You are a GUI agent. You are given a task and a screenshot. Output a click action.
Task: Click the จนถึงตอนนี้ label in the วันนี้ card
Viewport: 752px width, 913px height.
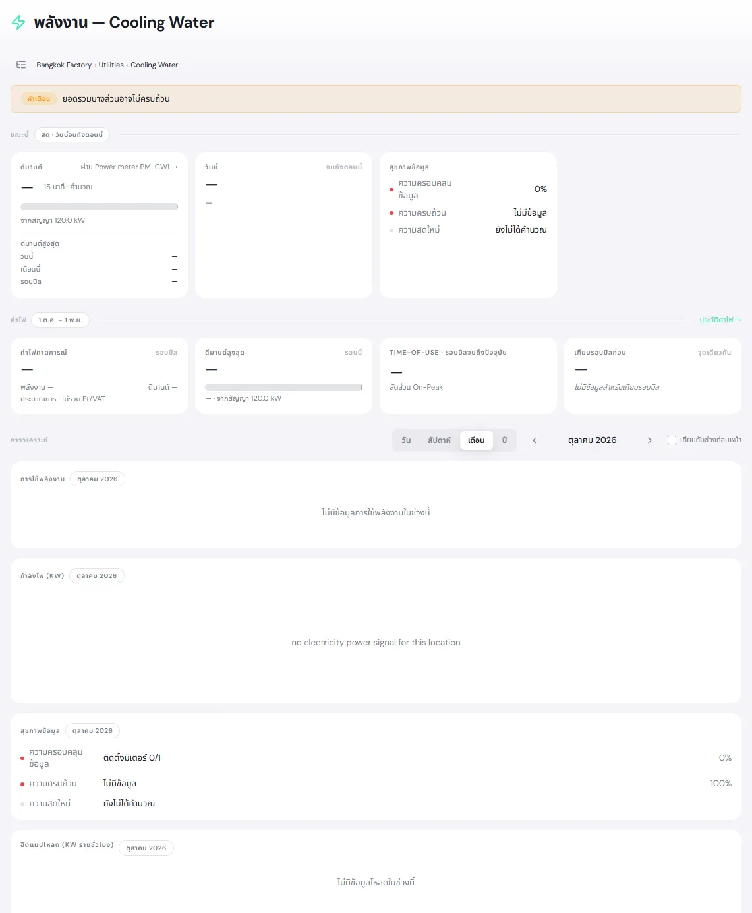click(344, 167)
